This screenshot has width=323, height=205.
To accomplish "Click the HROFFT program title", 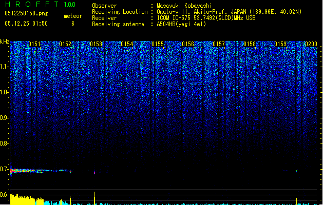I will coord(32,4).
